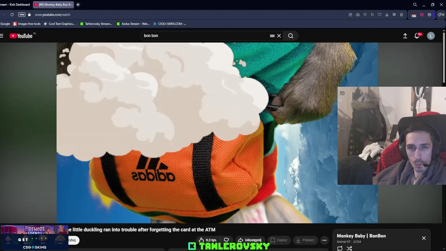Click inside the 'bon bon' search field
Image resolution: width=446 pixels, height=251 pixels.
pos(206,36)
